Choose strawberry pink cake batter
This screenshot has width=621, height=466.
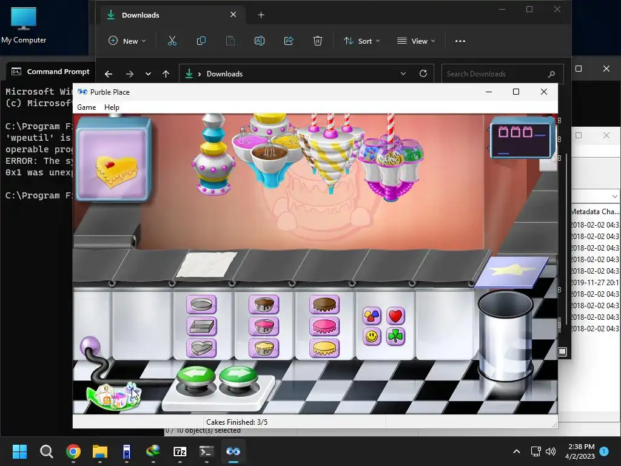264,326
